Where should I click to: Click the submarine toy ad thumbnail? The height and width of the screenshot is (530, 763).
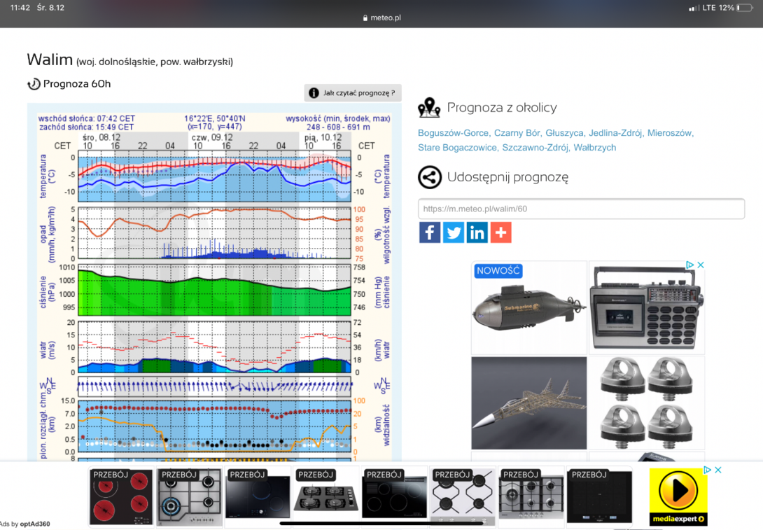click(x=529, y=307)
